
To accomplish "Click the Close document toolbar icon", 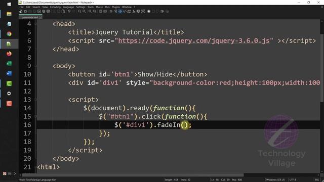I will (39, 11).
